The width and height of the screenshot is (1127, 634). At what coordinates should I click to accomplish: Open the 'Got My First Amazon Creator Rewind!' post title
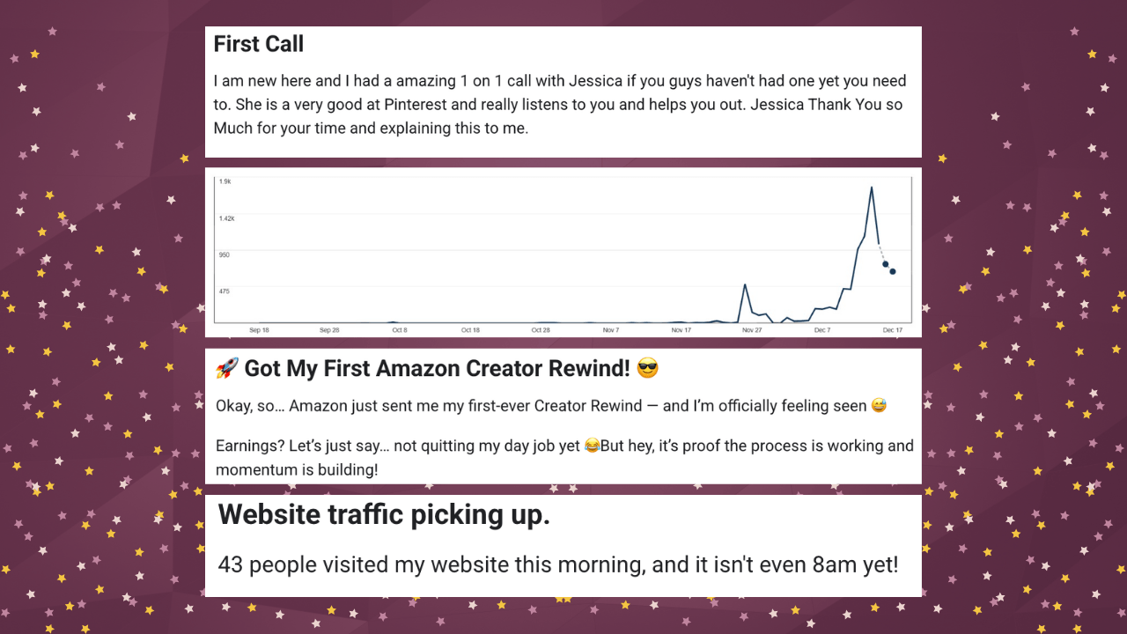438,369
